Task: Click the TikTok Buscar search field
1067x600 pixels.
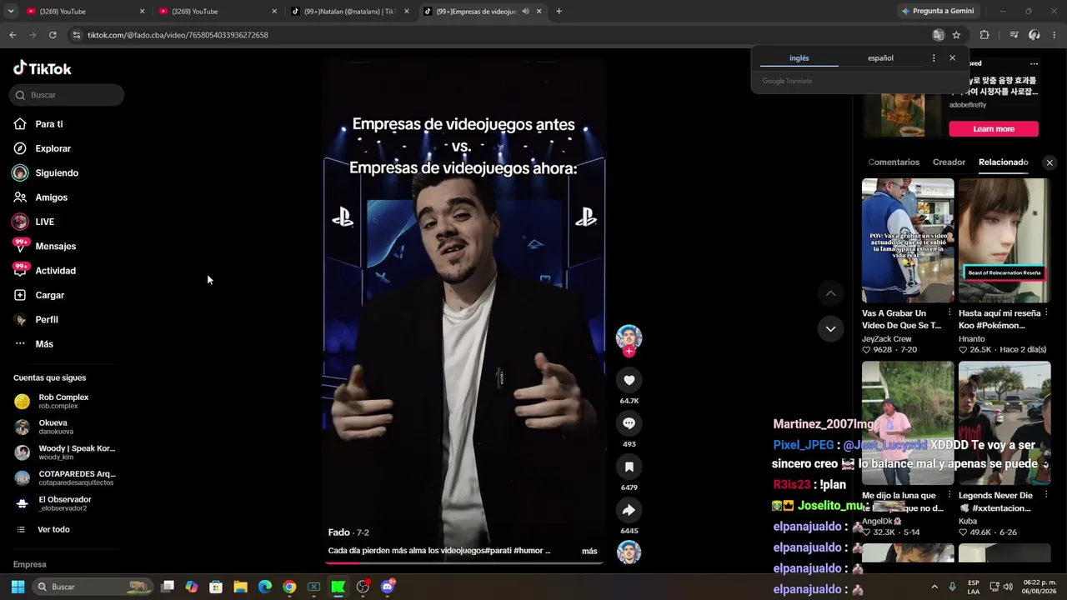Action: 67,95
